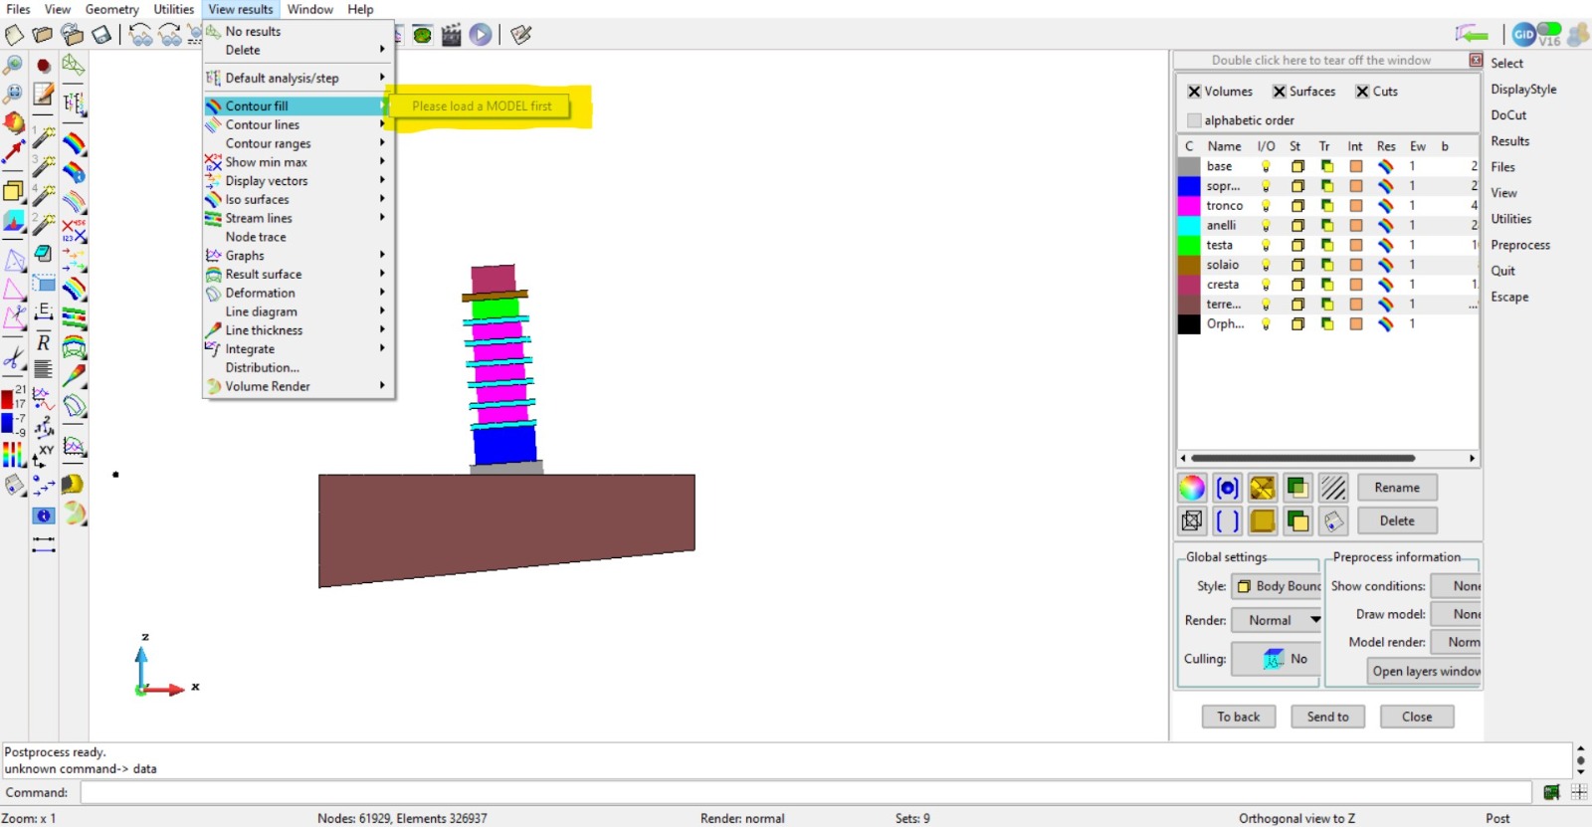Toggle the light bulb visibility for tronco

(1266, 206)
